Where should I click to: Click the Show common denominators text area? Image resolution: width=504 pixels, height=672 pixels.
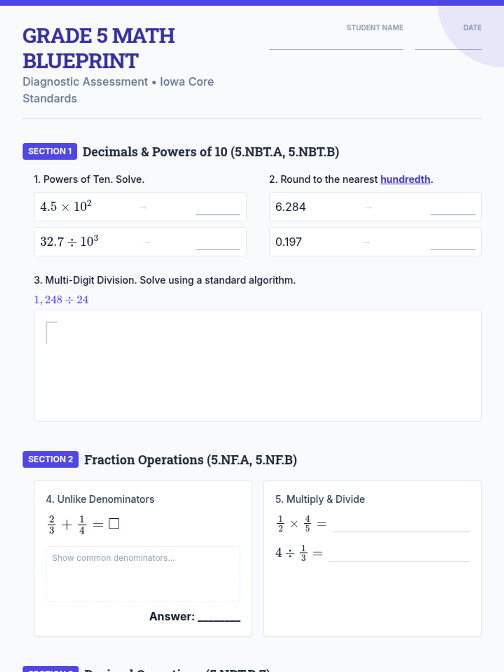(x=143, y=574)
